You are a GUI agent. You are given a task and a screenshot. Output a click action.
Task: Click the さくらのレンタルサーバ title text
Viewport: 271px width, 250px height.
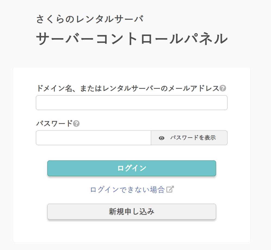pyautogui.click(x=90, y=19)
